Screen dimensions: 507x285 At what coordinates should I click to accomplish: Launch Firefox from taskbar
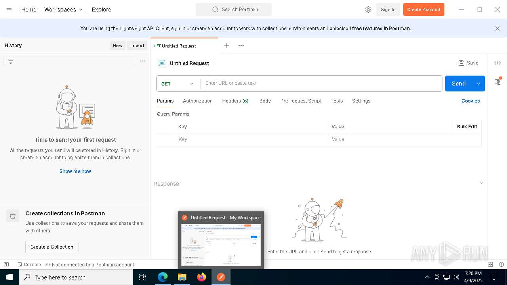point(202,277)
